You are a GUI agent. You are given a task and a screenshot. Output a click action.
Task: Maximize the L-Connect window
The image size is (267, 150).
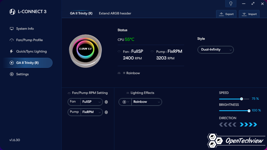(x=253, y=4)
